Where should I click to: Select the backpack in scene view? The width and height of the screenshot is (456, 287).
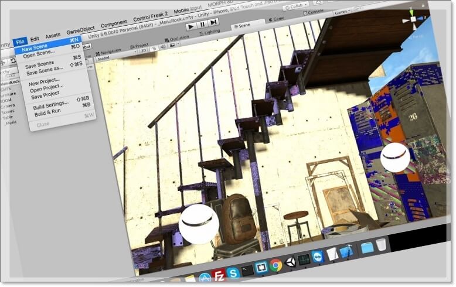[x=239, y=218]
